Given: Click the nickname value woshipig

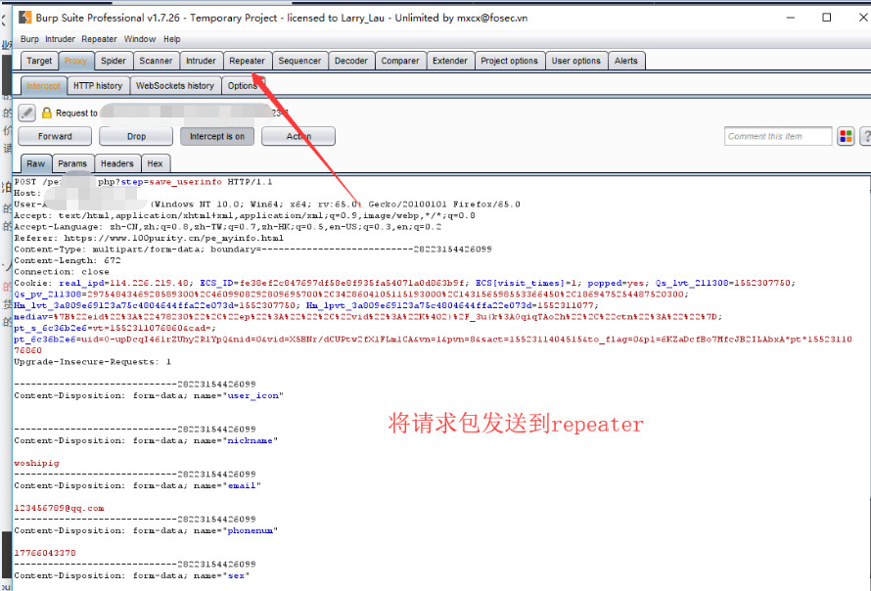Looking at the screenshot, I should coord(36,463).
